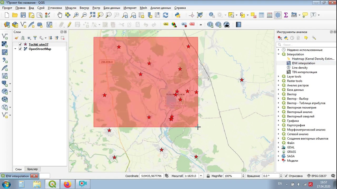Open toolbox History clock icon
The width and height of the screenshot is (337, 189).
tap(292, 38)
